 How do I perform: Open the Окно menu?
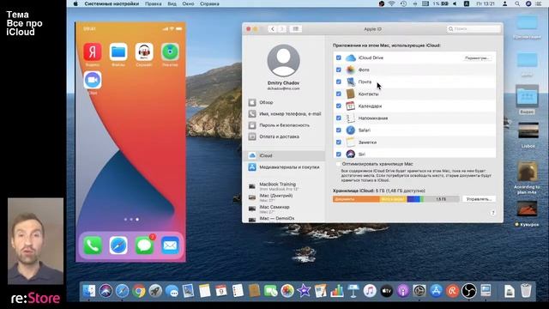(188, 3)
